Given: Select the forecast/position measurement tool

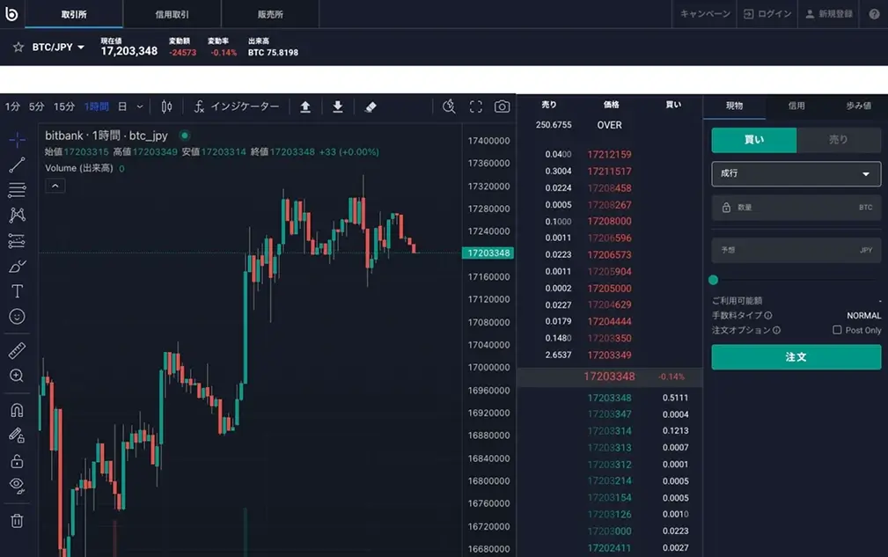Looking at the screenshot, I should [17, 240].
